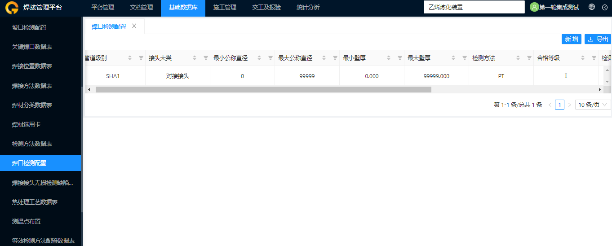The height and width of the screenshot is (246, 612).
Task: Open the 交工及报验 menu
Action: (x=266, y=7)
